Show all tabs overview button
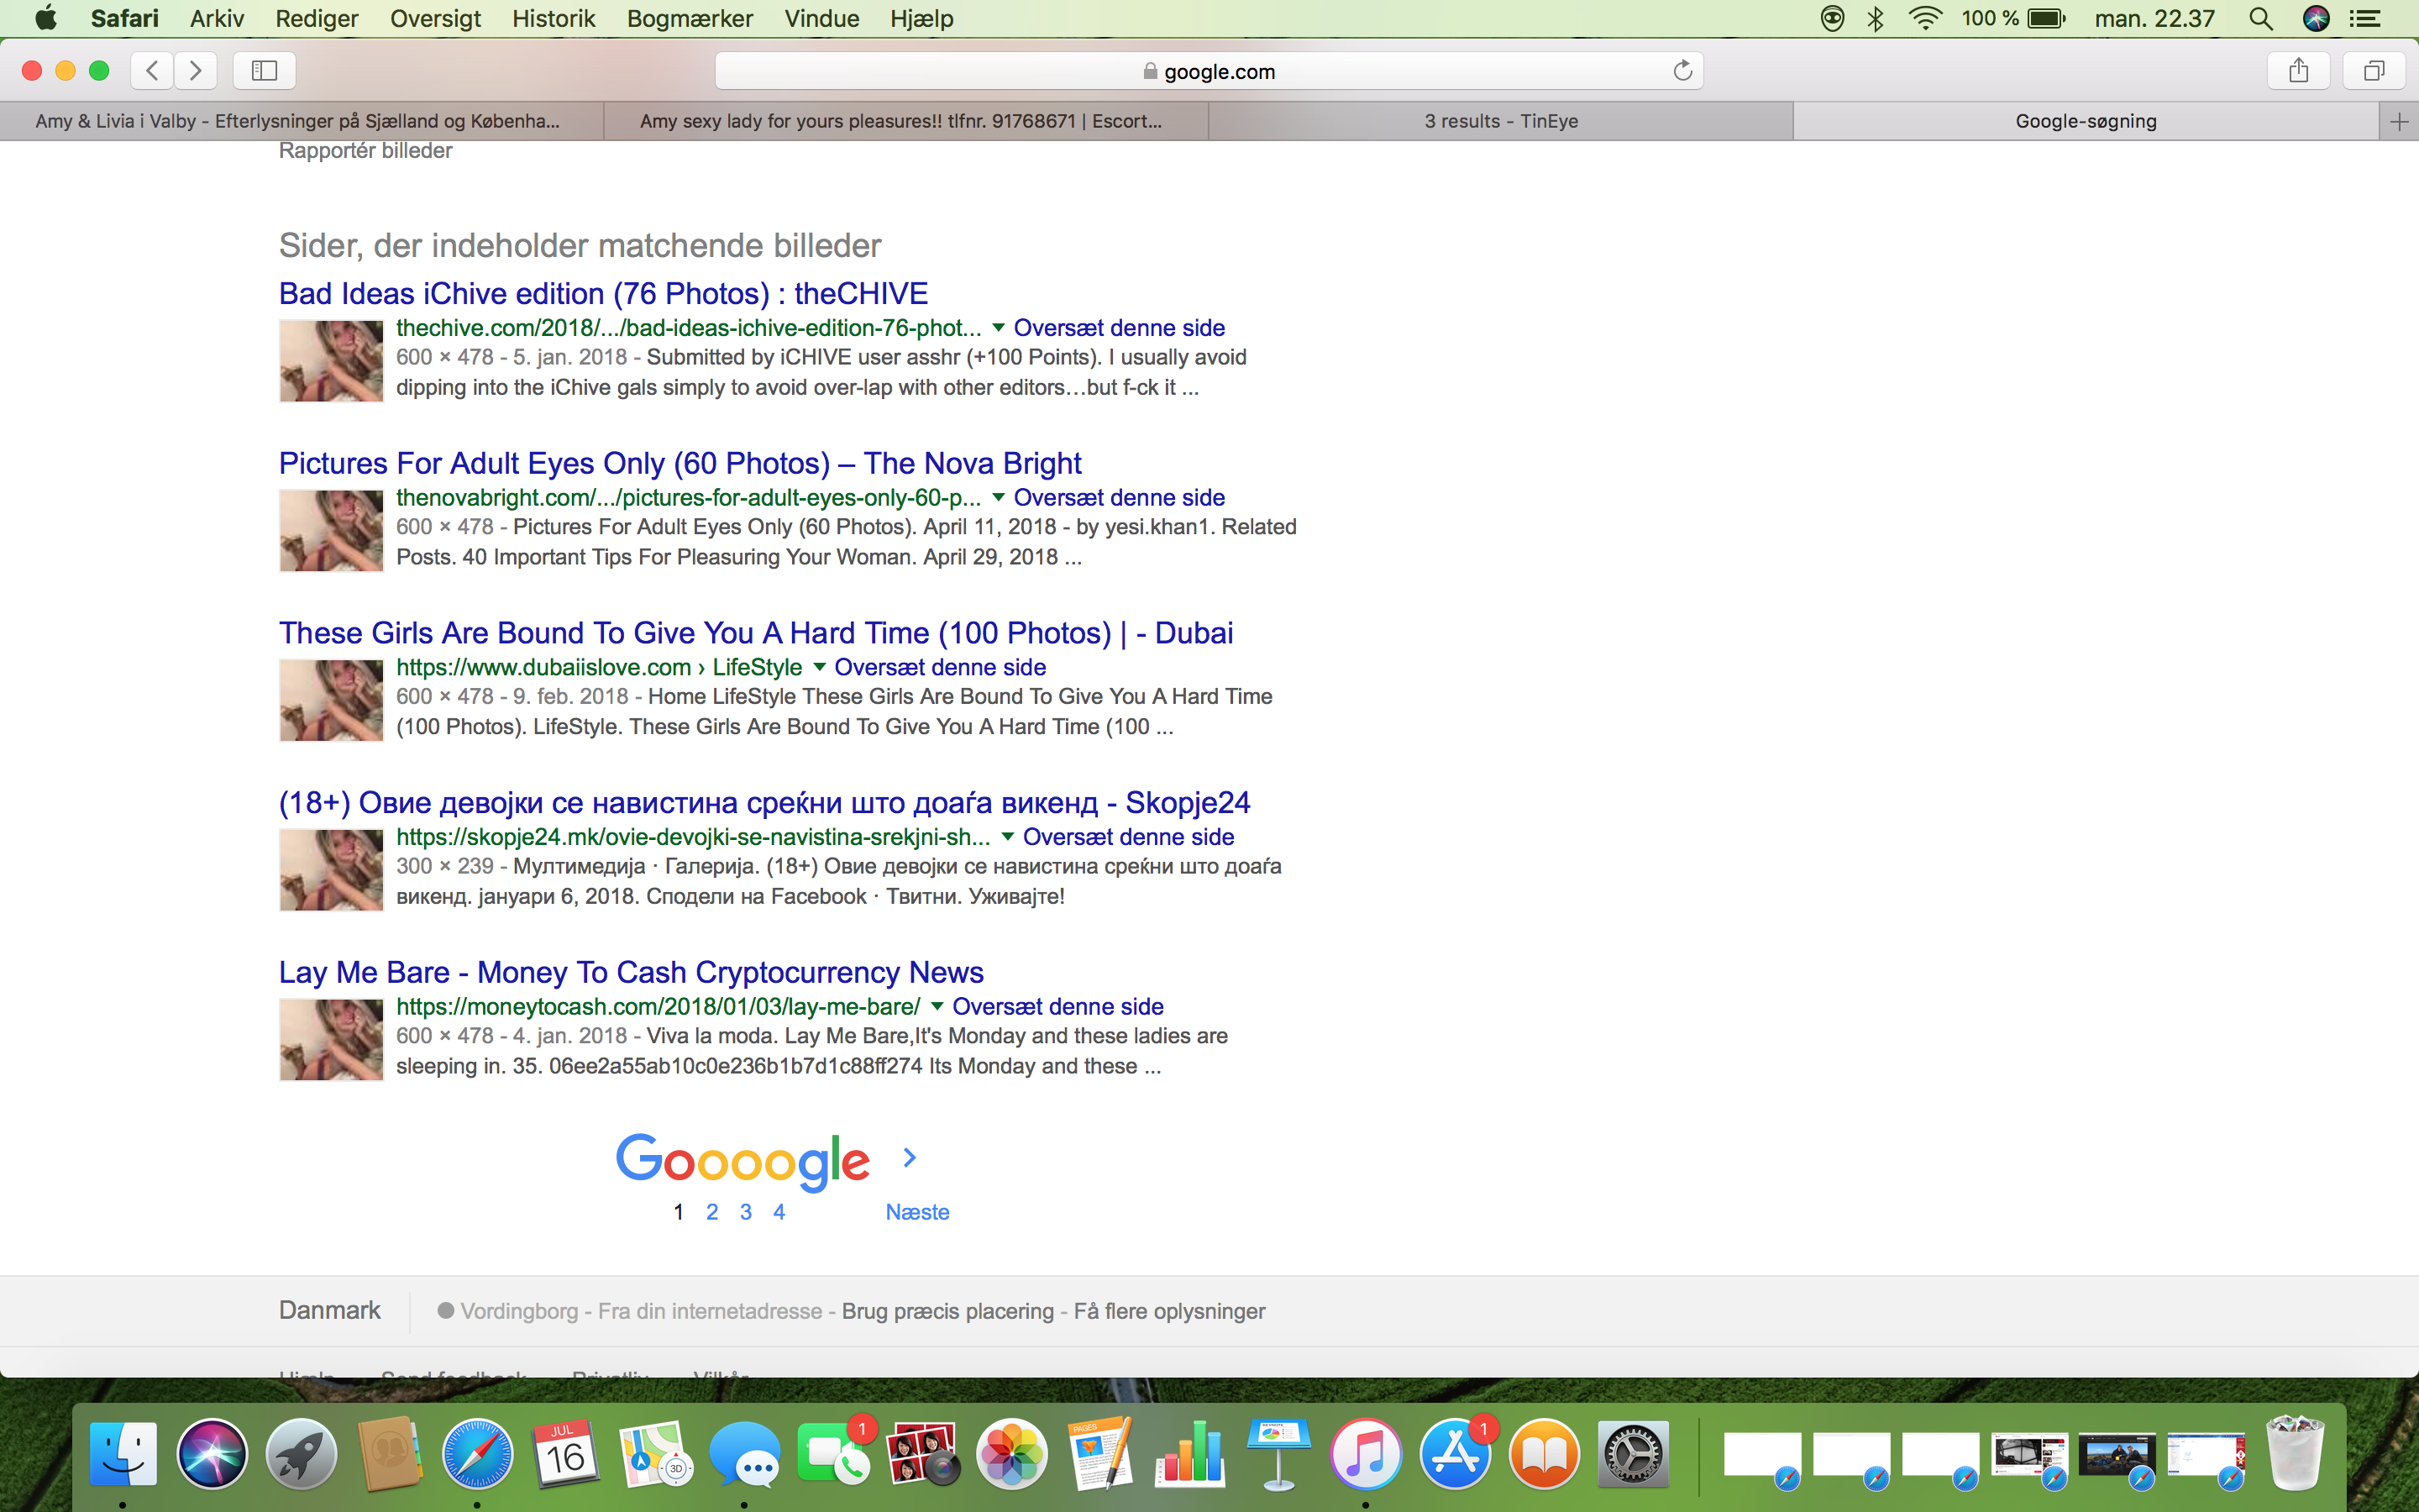 (2374, 70)
